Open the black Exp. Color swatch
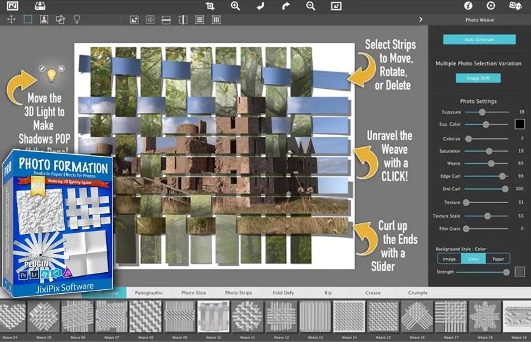Screen dimensions: 531x342 pos(520,124)
